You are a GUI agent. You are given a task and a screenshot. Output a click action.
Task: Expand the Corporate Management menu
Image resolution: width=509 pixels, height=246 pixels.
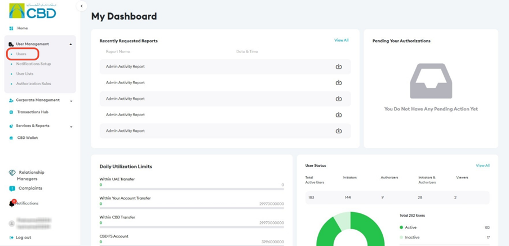[71, 101]
